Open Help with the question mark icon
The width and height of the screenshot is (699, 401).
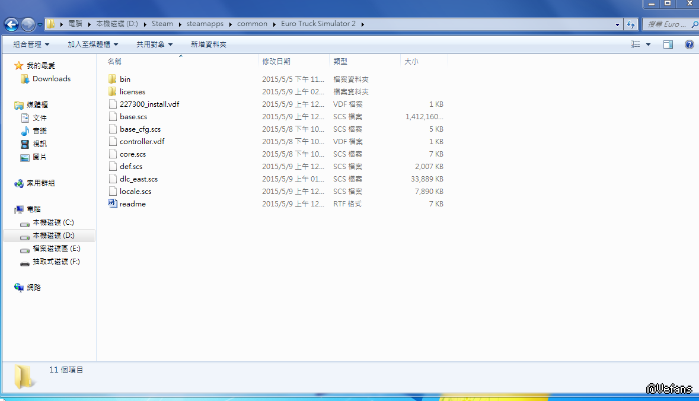[x=689, y=44]
